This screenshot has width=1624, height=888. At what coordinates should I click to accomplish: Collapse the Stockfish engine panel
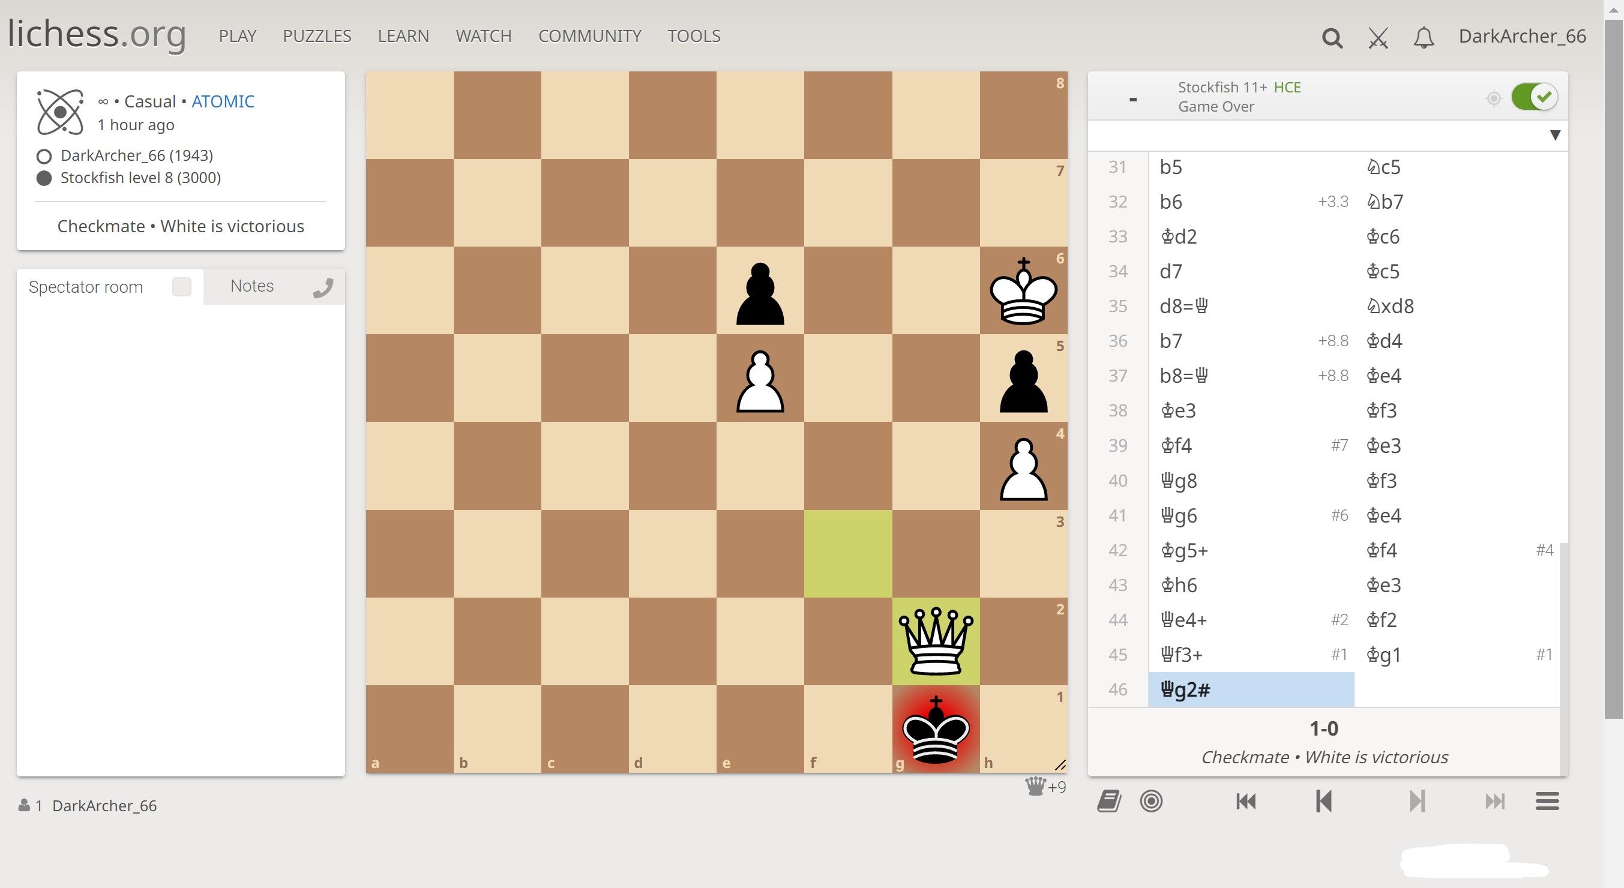1133,98
